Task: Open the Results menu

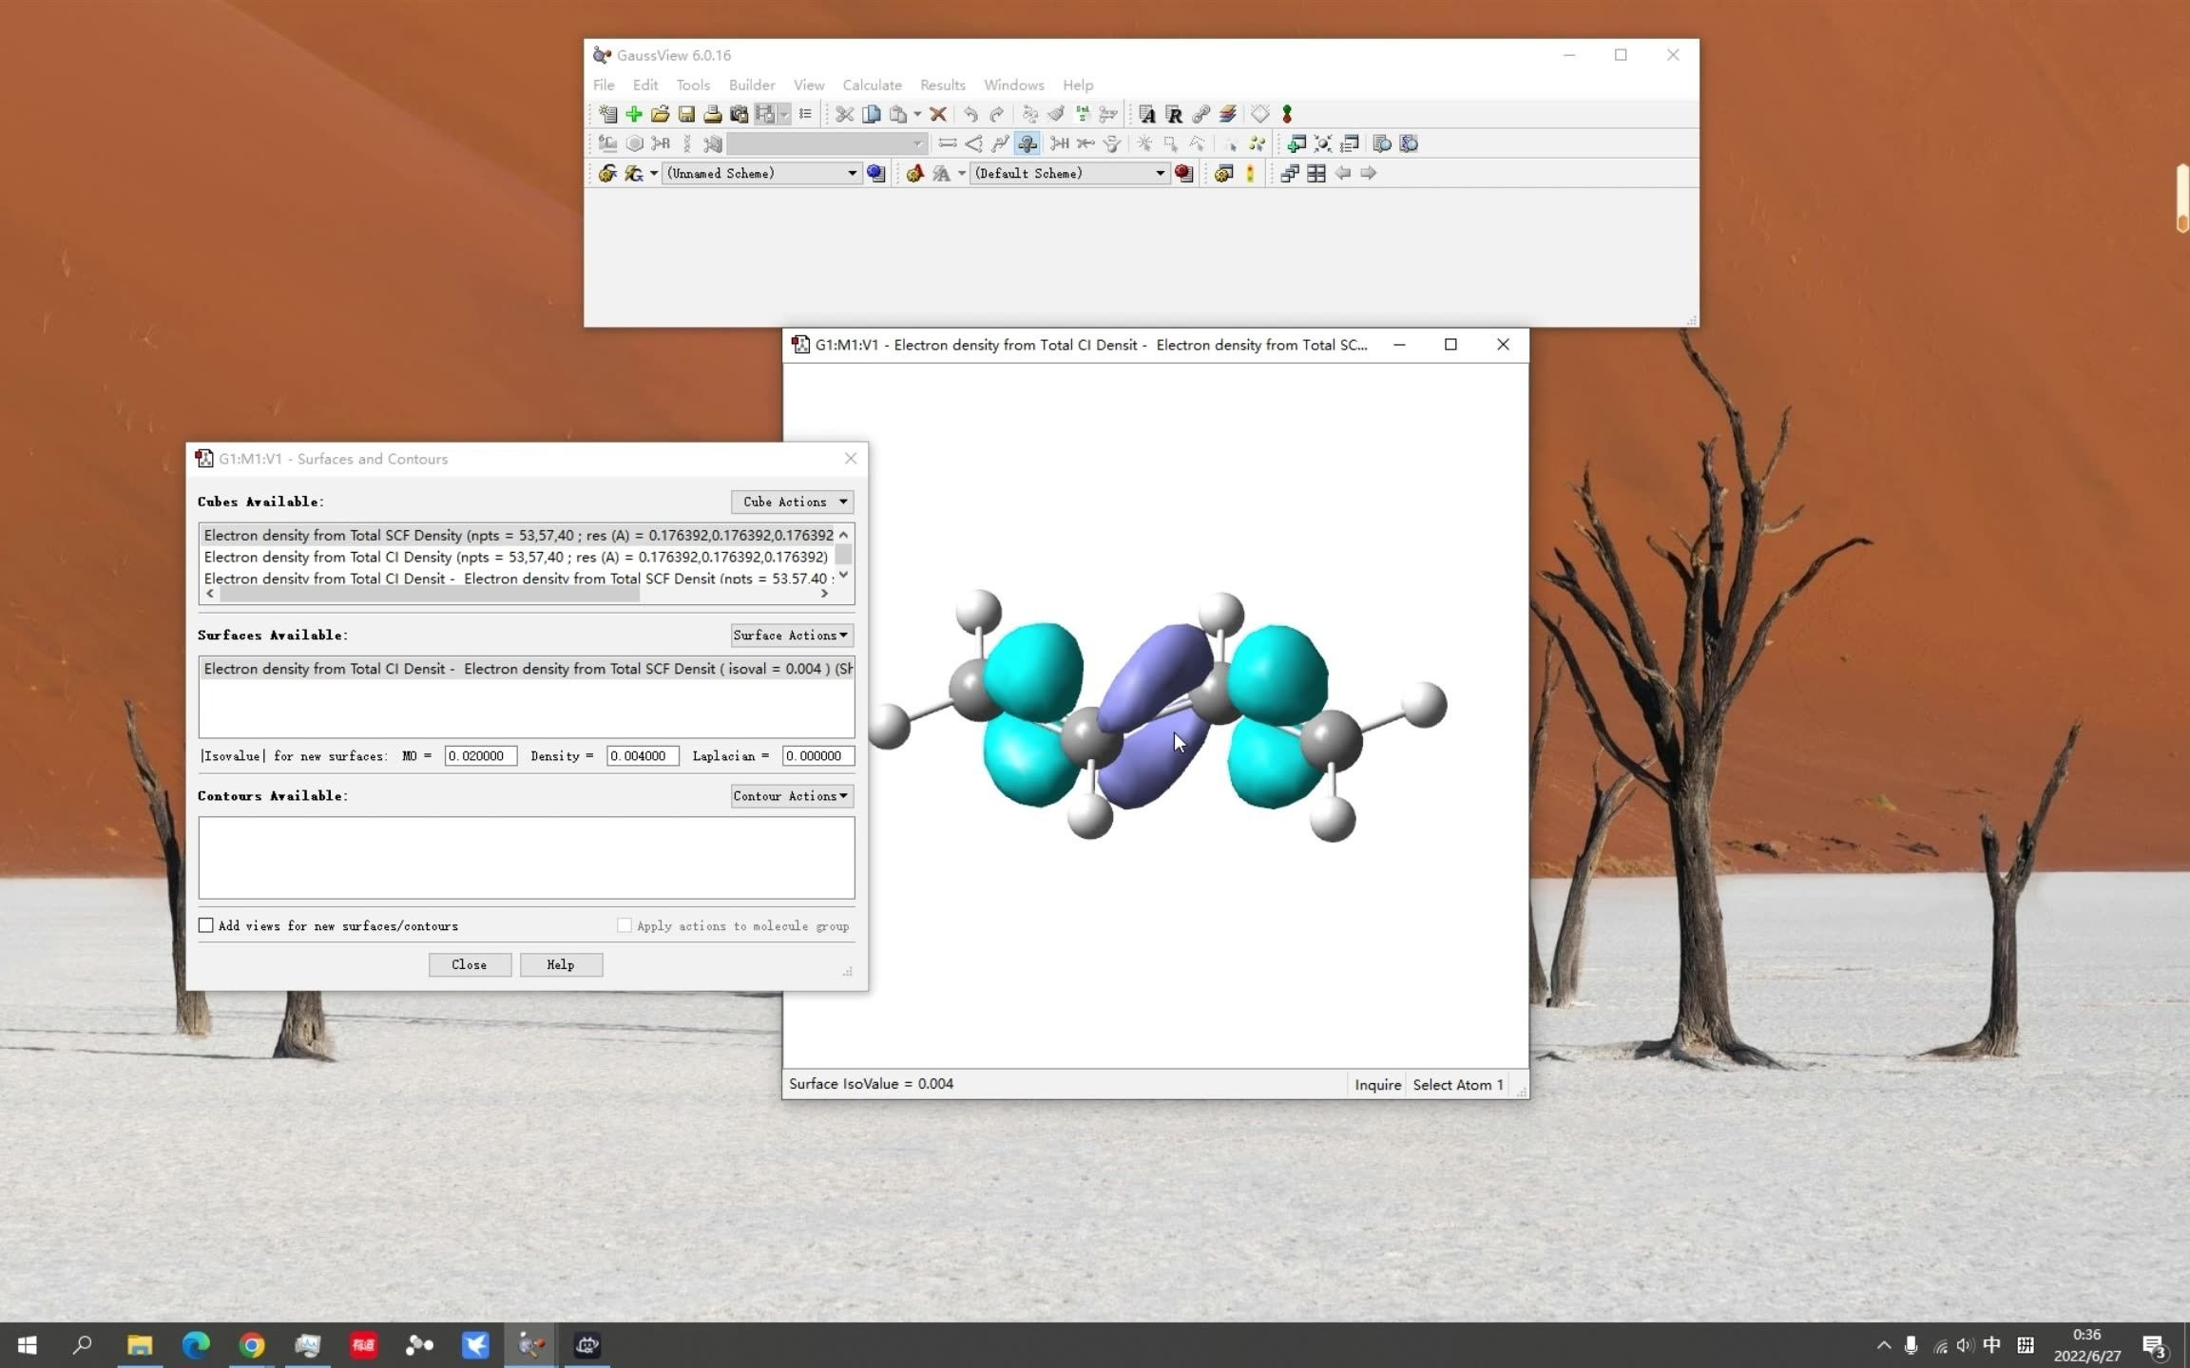Action: tap(942, 85)
